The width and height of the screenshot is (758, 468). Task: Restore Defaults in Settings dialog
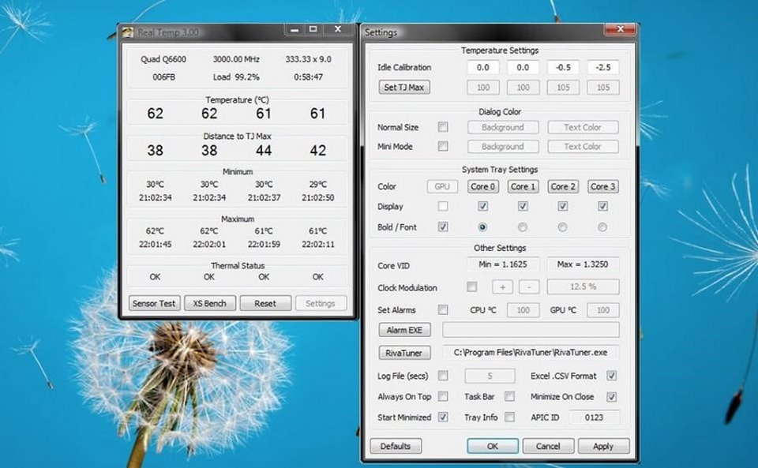pyautogui.click(x=396, y=446)
